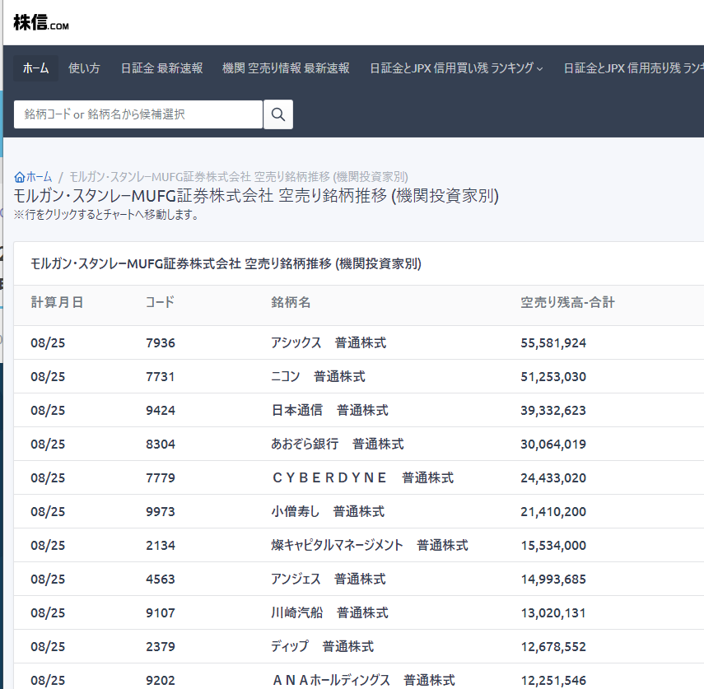Open the 小僧寿し 9973 row
This screenshot has width=704, height=689.
point(327,511)
